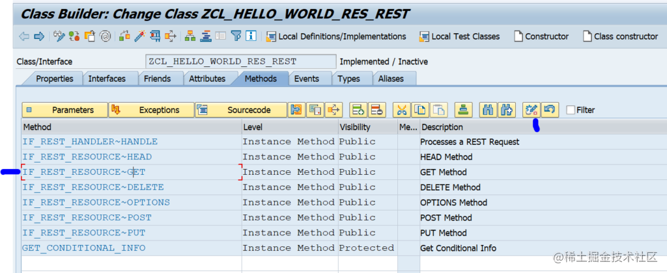Open the Sourcecode button
The height and width of the screenshot is (273, 667).
[241, 110]
